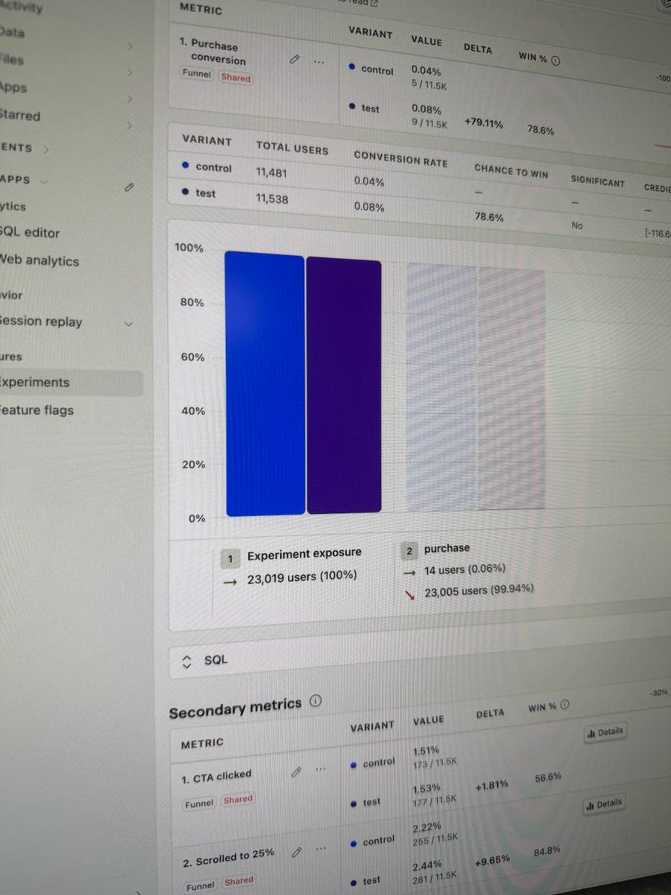This screenshot has height=895, width=671.
Task: Click the 23,005 users (99.94%) drop-off text
Action: point(479,590)
